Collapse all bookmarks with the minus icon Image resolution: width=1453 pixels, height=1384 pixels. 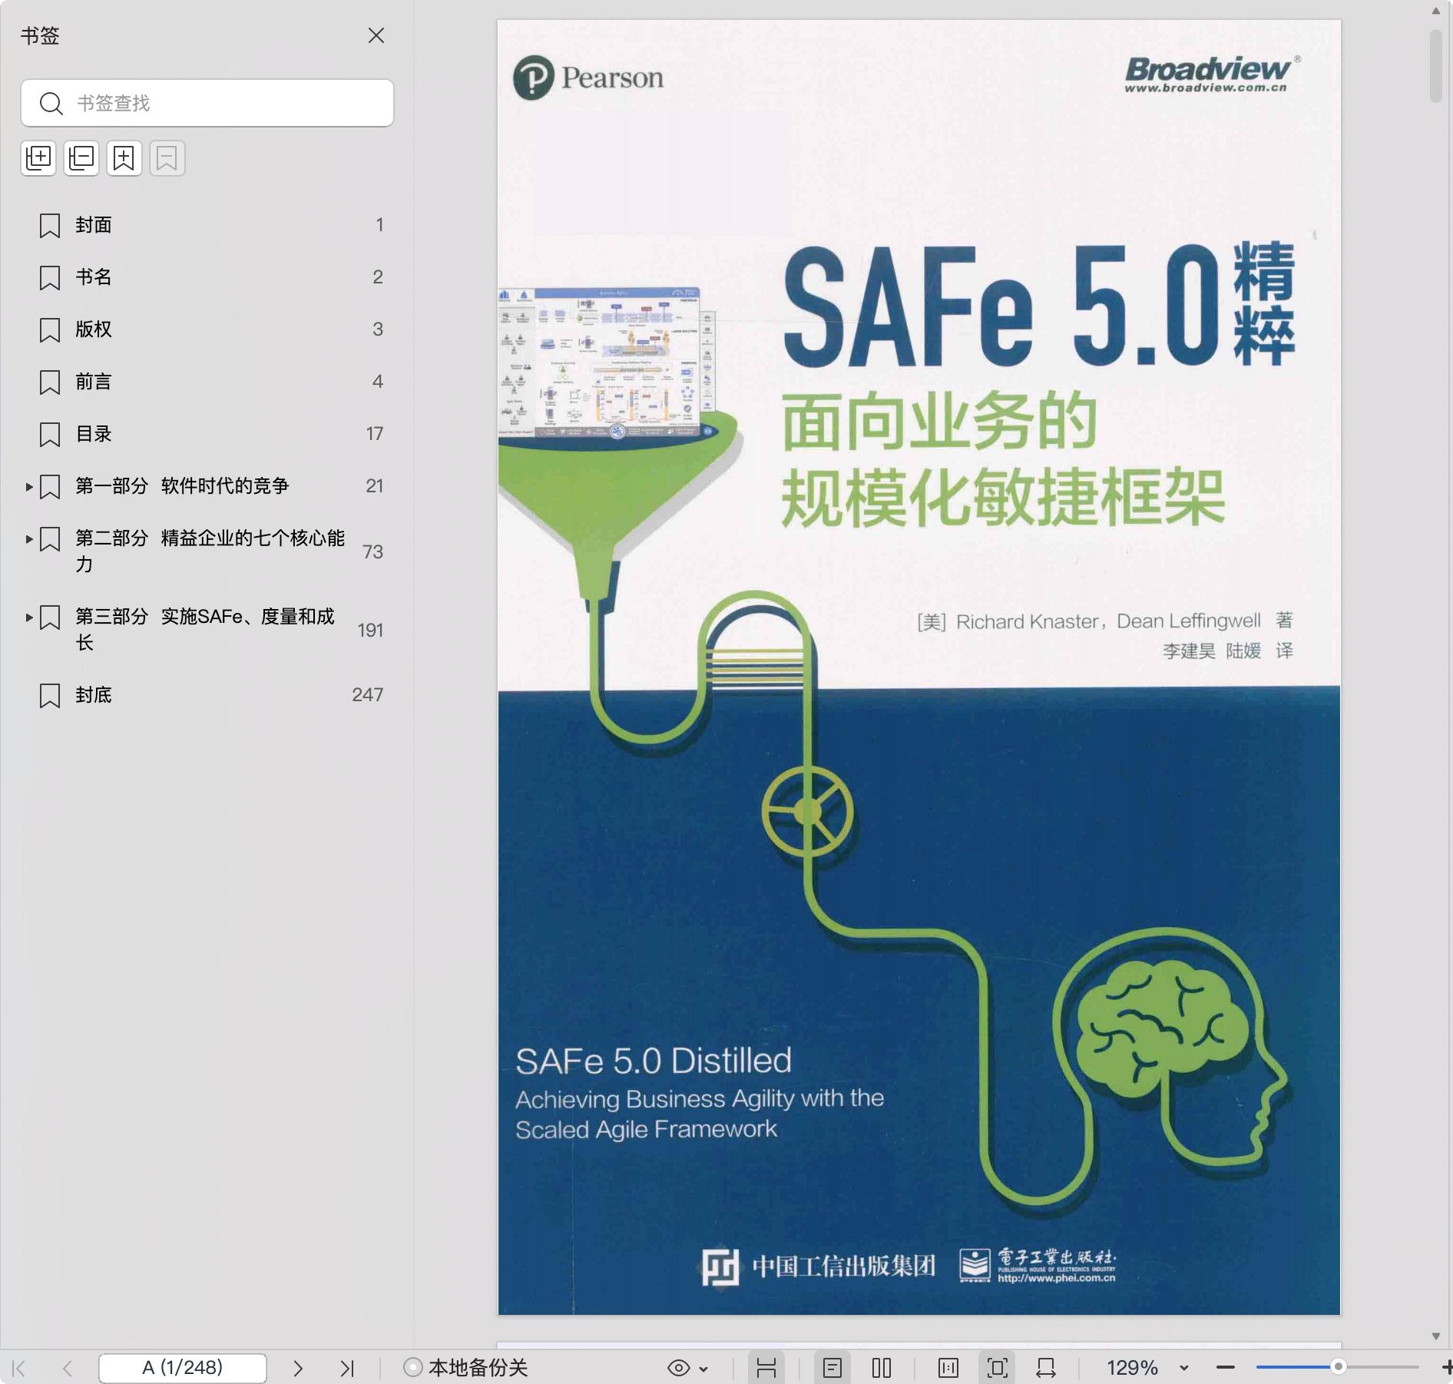coord(81,158)
